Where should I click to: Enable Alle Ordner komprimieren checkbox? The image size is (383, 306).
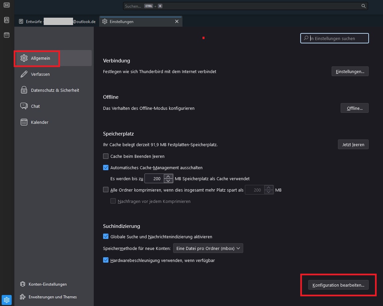[106, 190]
